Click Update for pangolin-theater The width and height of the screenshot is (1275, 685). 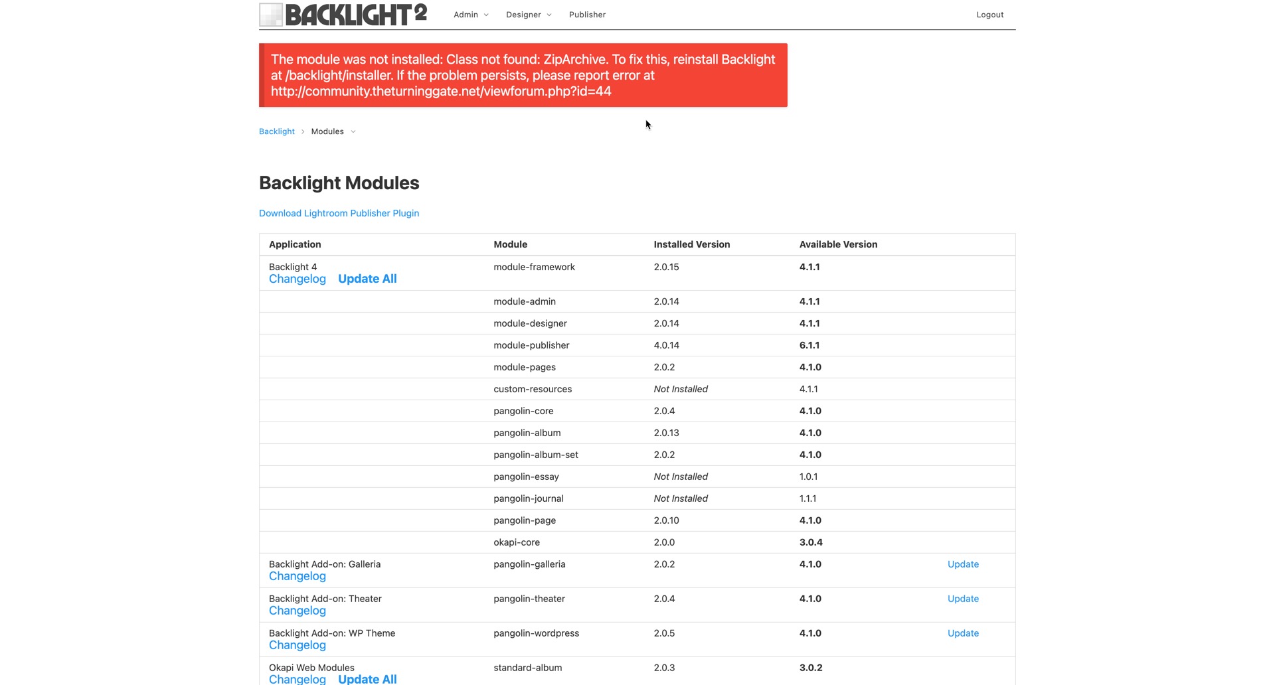coord(963,599)
